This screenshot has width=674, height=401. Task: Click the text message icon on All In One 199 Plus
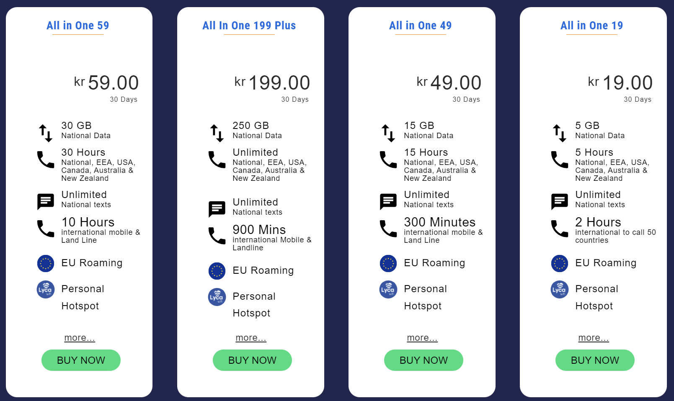[x=217, y=208]
